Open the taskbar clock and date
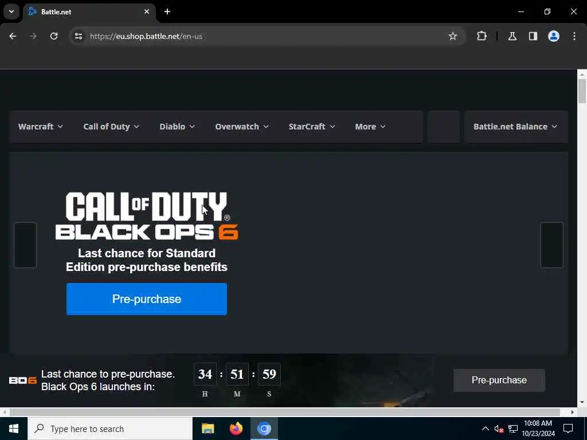Screen dimensions: 587x440 [x=538, y=429]
